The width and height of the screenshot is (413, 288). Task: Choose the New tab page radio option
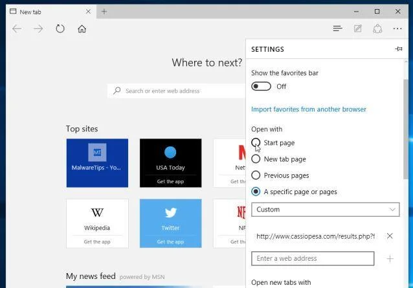tap(256, 159)
